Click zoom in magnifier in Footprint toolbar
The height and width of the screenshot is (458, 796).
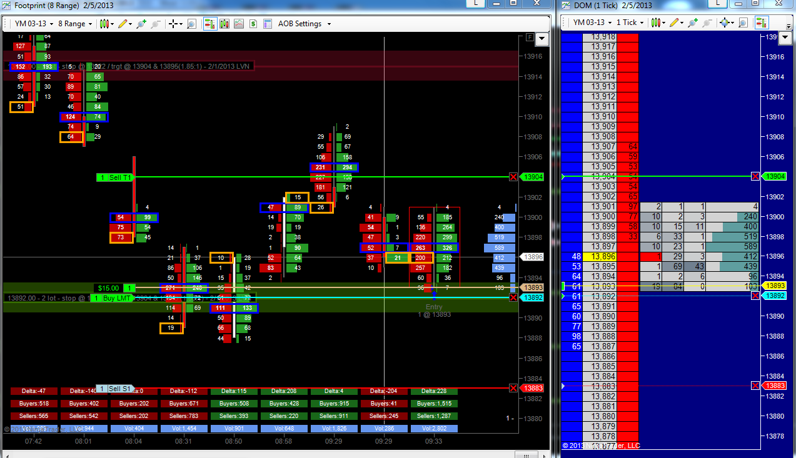coord(141,24)
